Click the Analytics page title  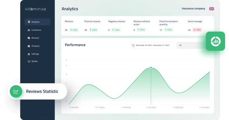coord(70,9)
